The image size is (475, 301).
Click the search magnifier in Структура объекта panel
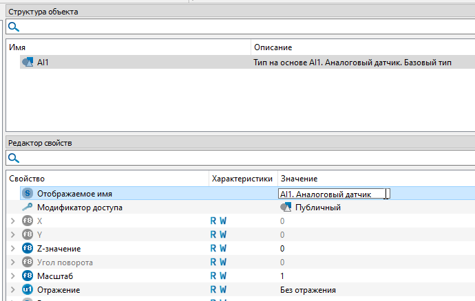point(14,27)
